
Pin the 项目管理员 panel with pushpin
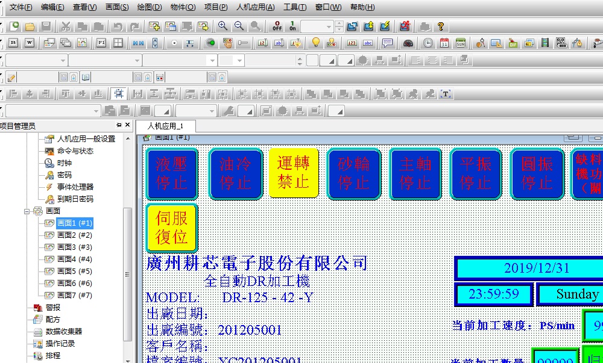click(x=119, y=125)
